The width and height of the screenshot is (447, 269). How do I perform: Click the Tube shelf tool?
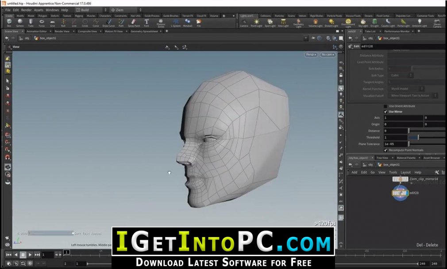click(31, 23)
